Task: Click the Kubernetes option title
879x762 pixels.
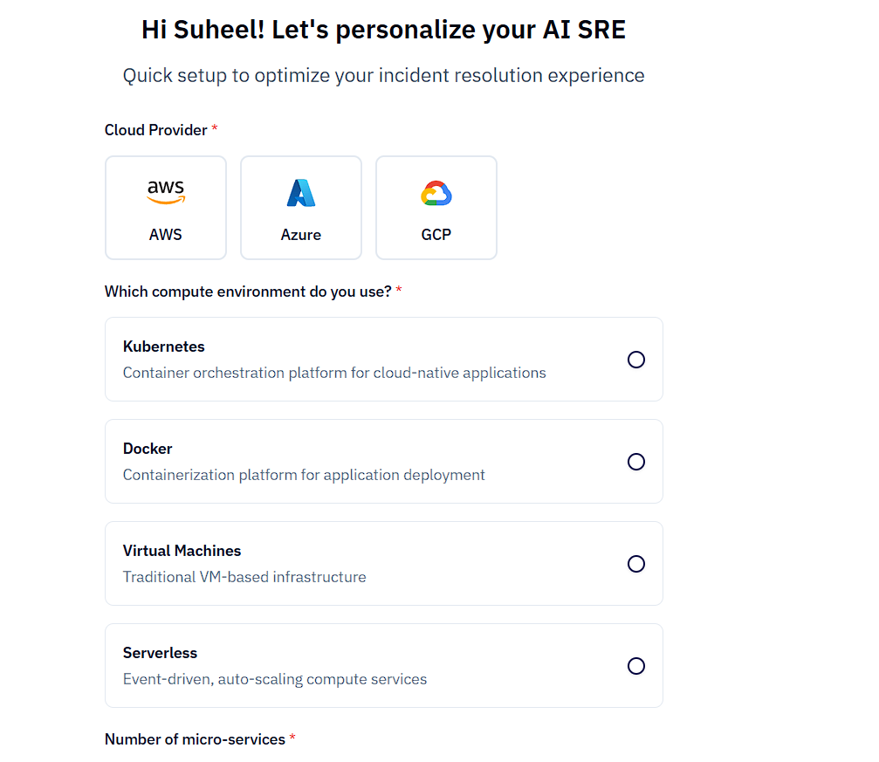Action: pyautogui.click(x=164, y=347)
